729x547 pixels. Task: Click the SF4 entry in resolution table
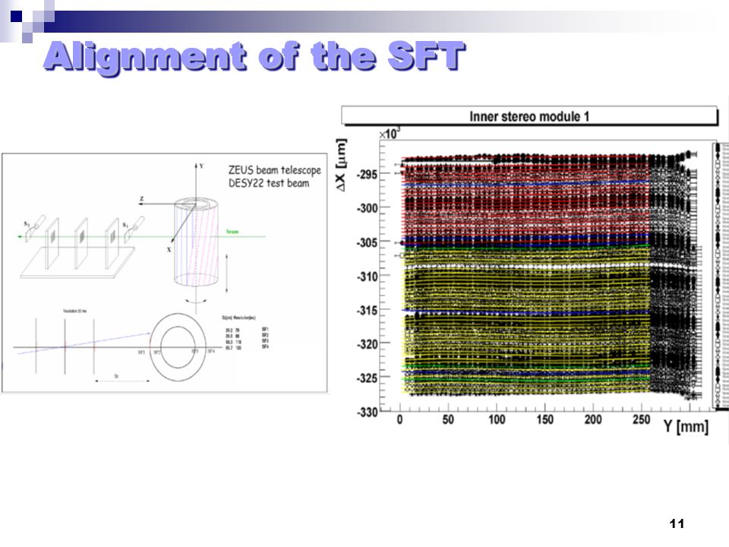tap(265, 347)
